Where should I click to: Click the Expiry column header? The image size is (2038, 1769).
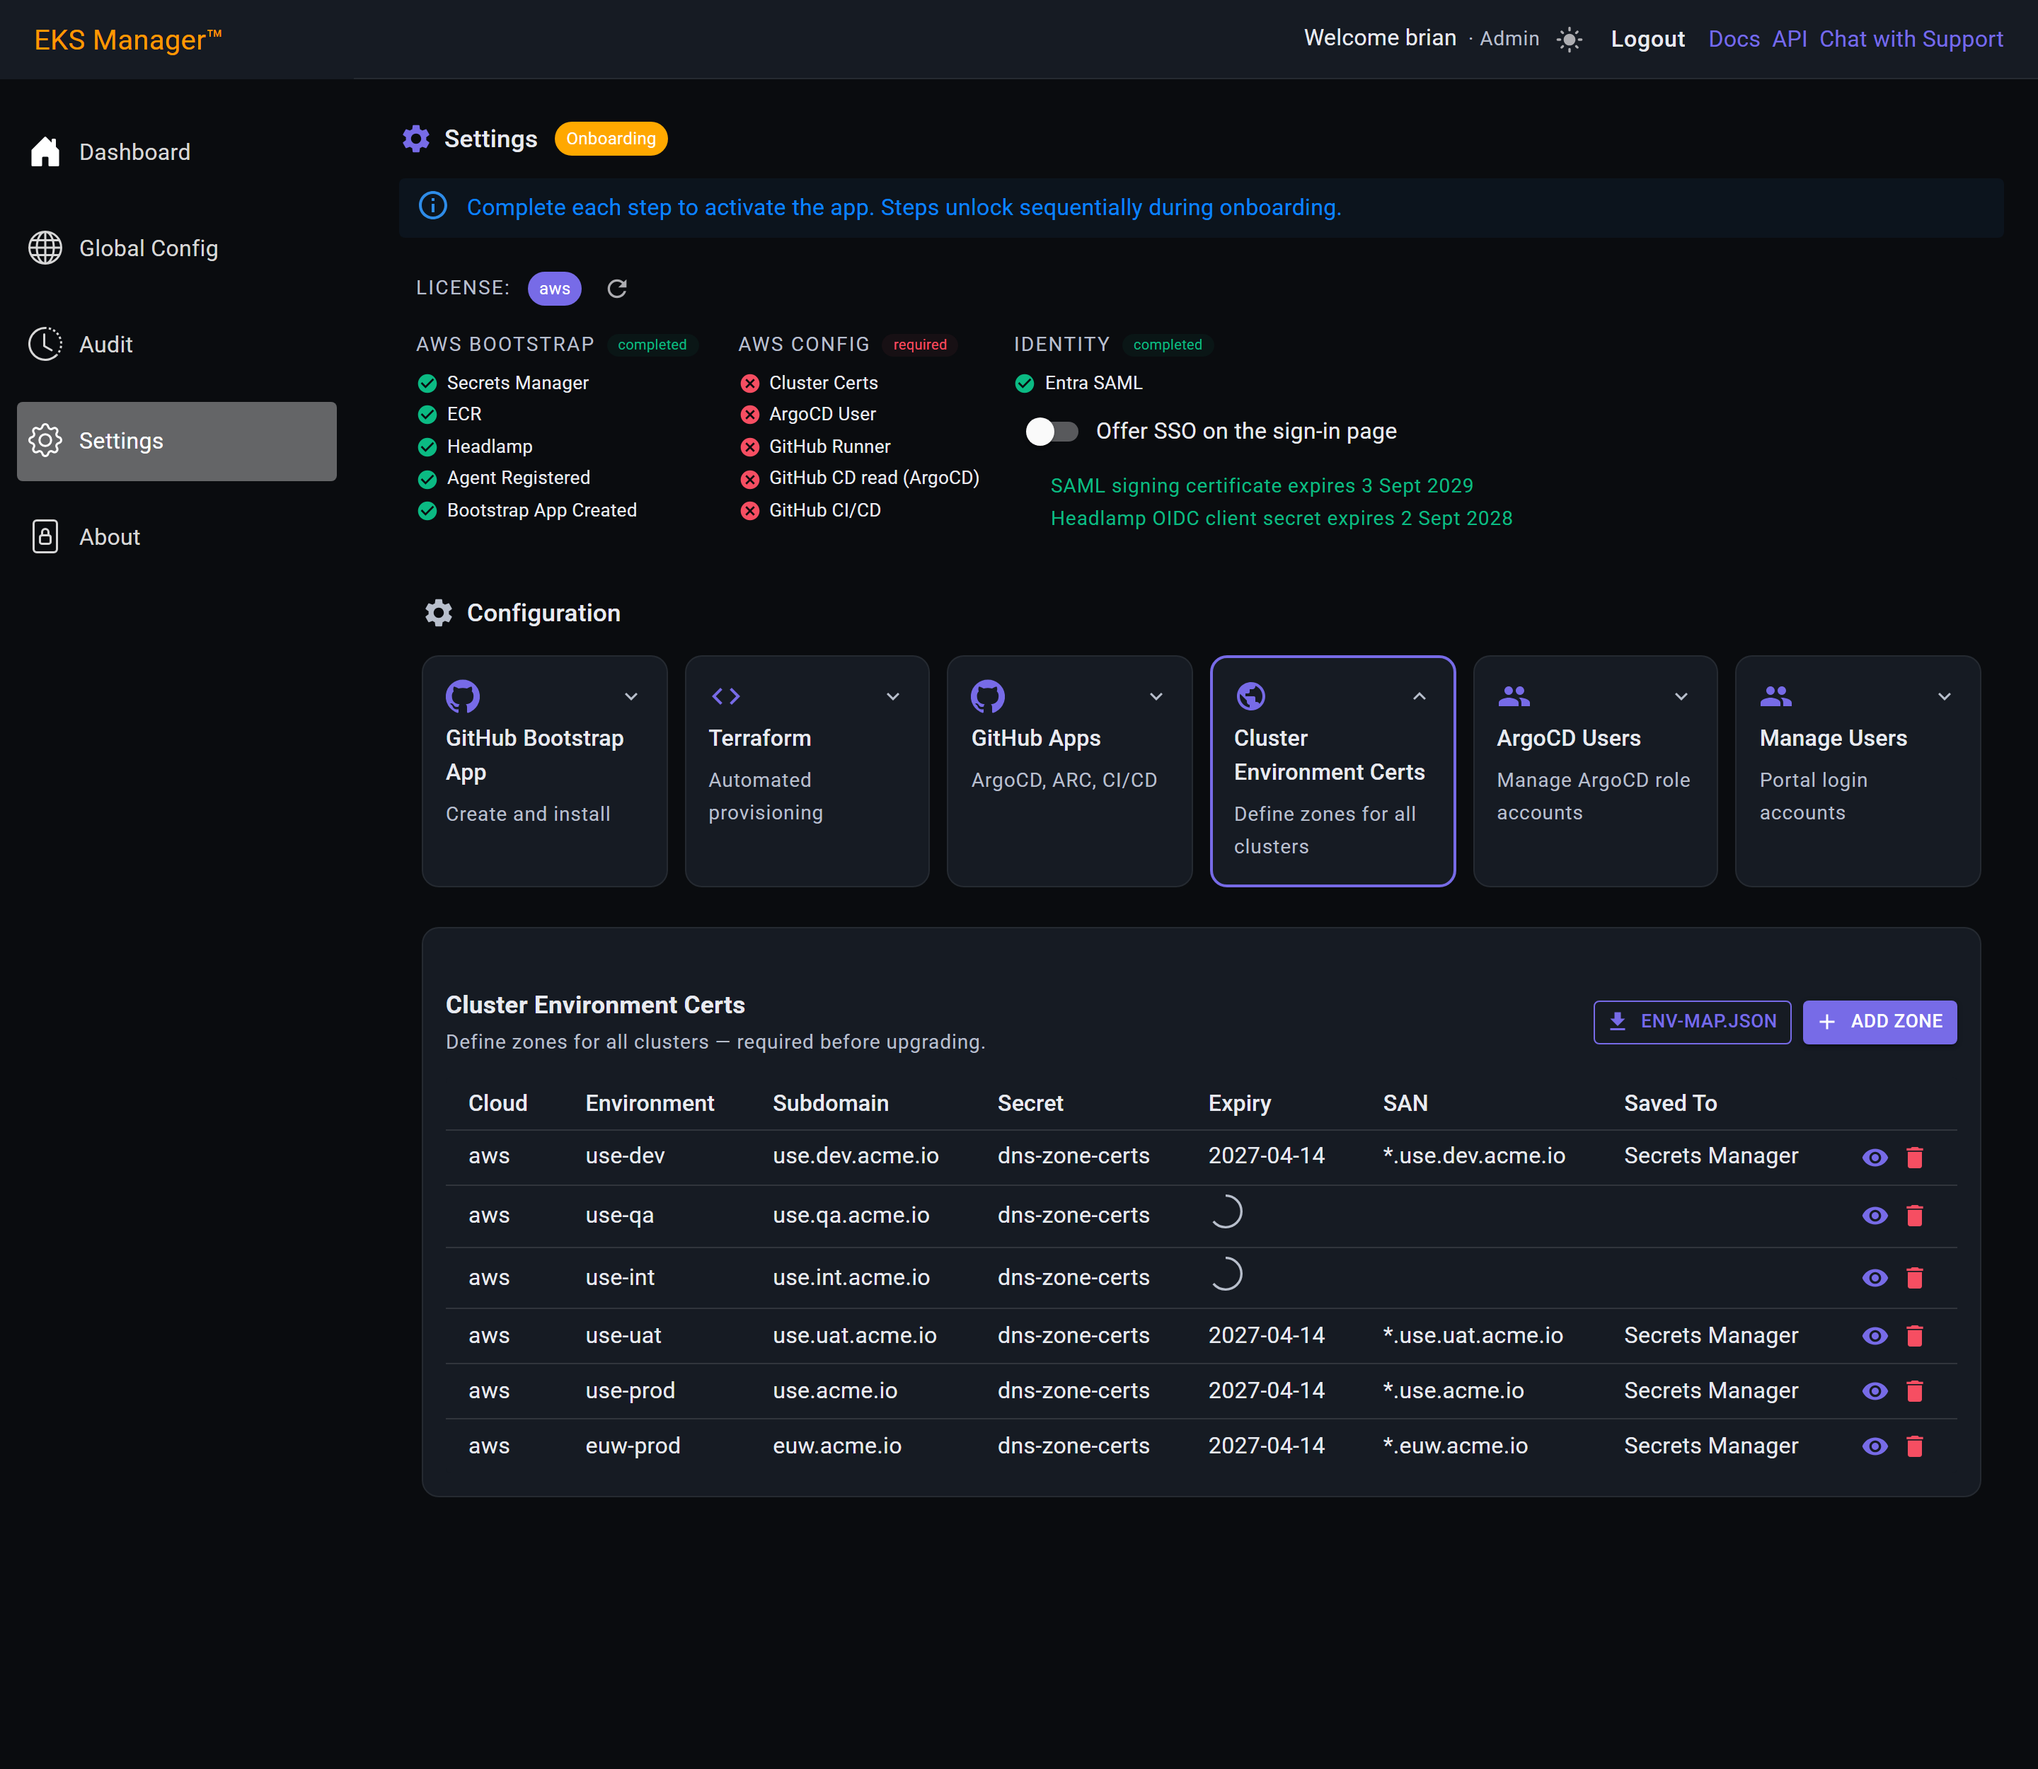tap(1239, 1104)
